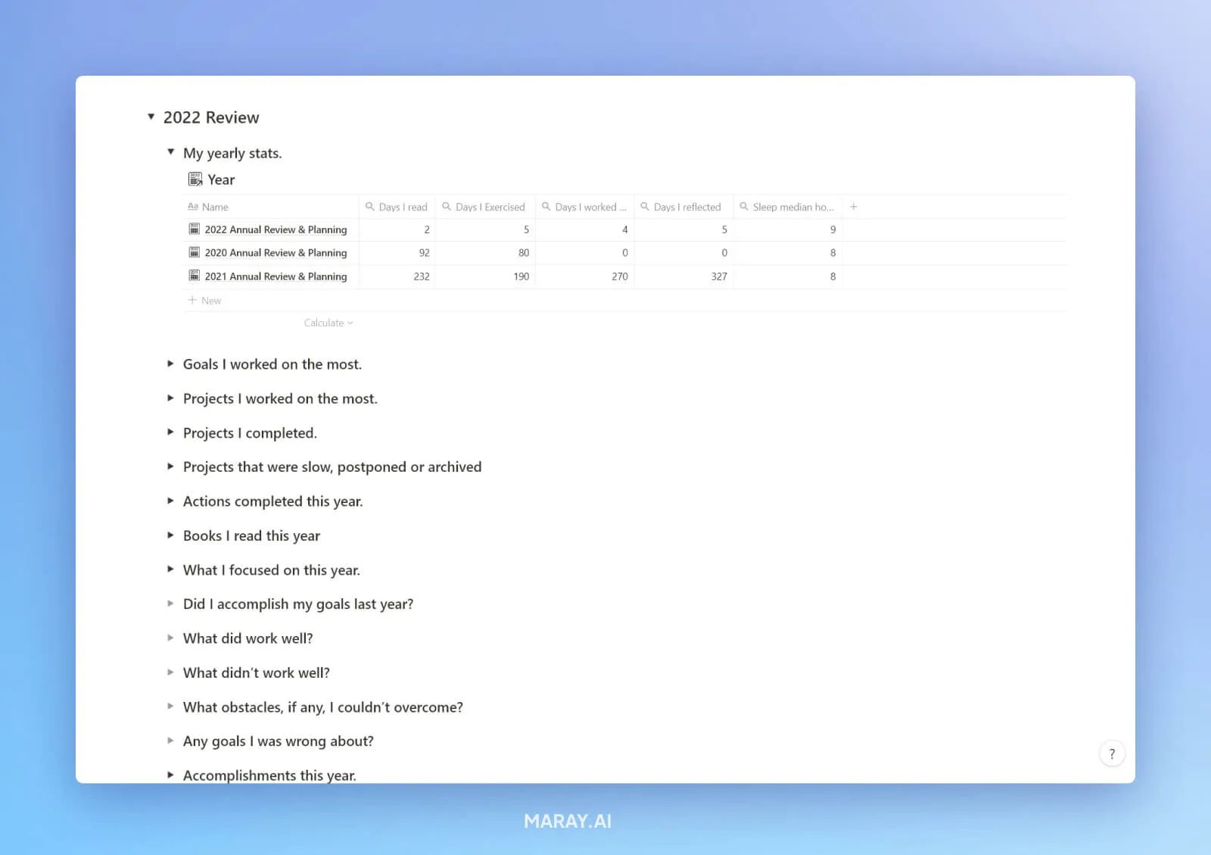Click the magnifier icon on Days I read column
The height and width of the screenshot is (855, 1211).
tap(370, 206)
